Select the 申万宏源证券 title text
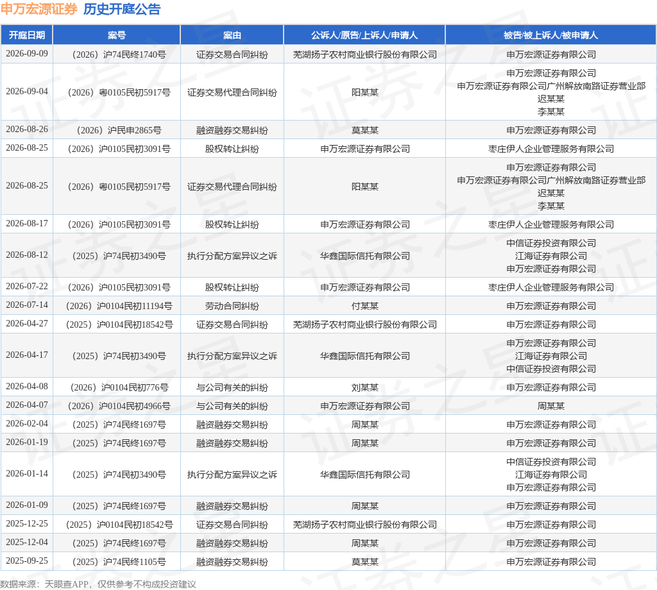657x590 pixels. pyautogui.click(x=39, y=9)
